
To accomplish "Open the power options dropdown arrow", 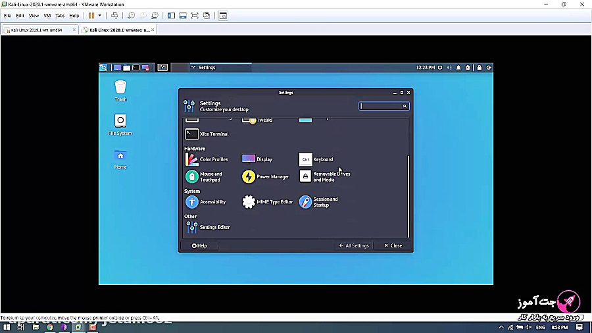I will click(x=100, y=16).
